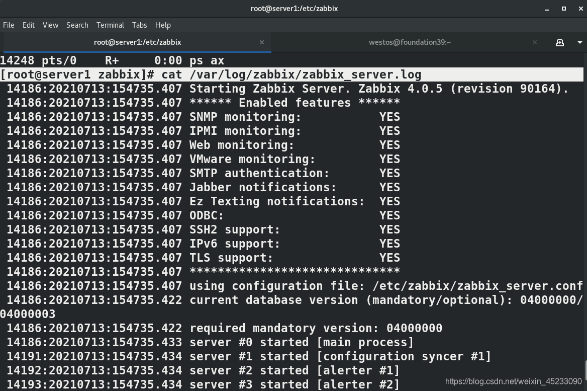
Task: Click the 'SSH2 support' log line
Action: click(203, 229)
